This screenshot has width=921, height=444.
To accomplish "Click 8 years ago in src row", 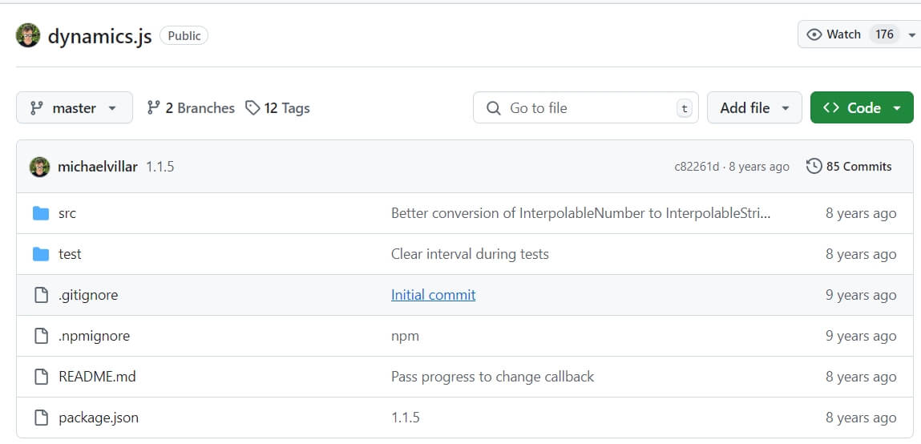I will point(861,213).
